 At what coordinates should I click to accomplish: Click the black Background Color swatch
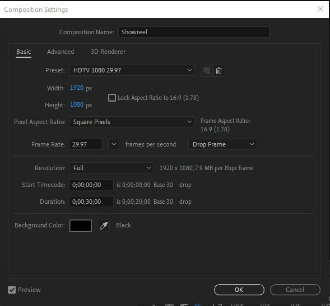(x=81, y=226)
